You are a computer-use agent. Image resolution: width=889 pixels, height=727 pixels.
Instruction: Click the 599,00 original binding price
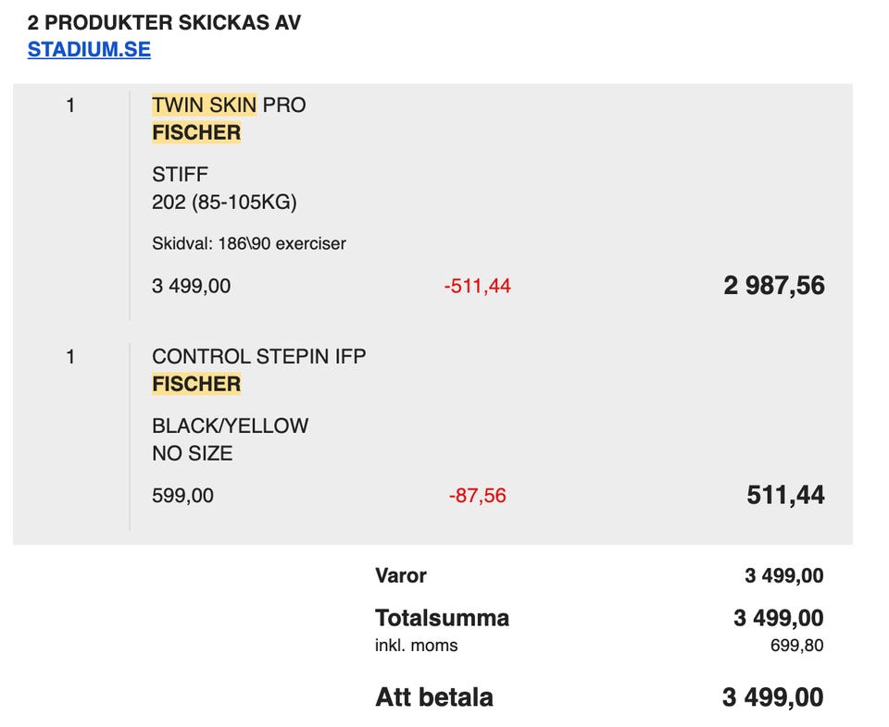pyautogui.click(x=182, y=496)
